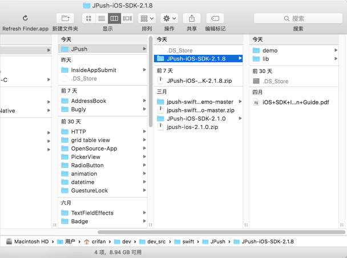Go to crifan home in path bar
Viewport: 347px width, 258px height.
95,241
